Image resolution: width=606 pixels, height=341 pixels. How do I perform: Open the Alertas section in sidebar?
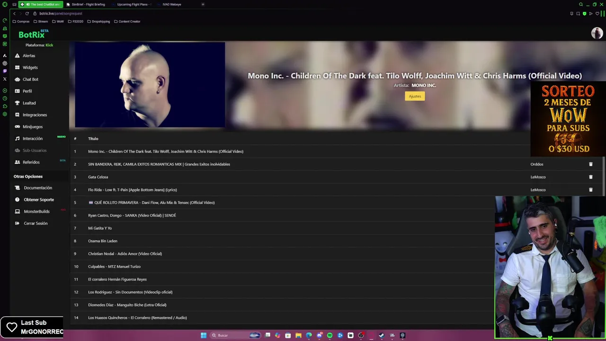(29, 55)
